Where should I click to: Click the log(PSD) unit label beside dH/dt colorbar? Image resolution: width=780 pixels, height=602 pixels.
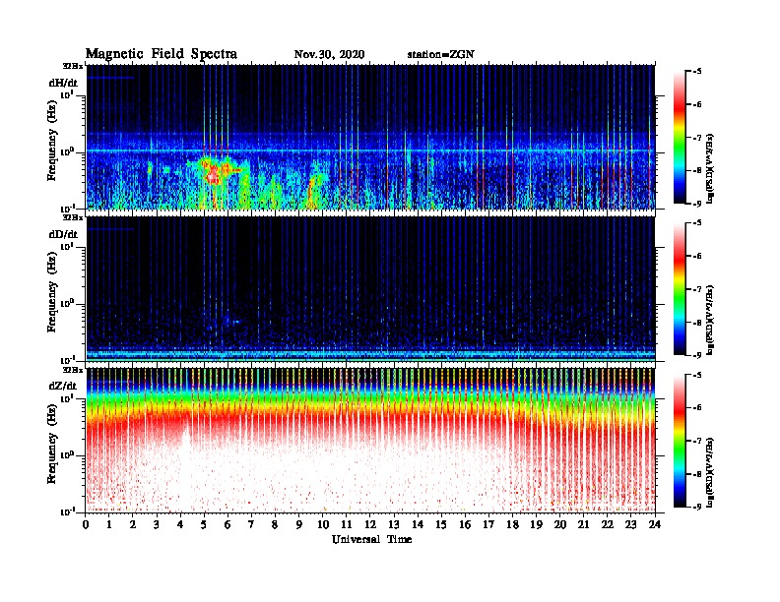710,168
